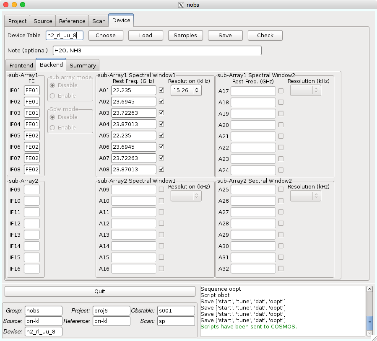This screenshot has width=377, height=341.
Task: Quit the nobs application
Action: pyautogui.click(x=100, y=291)
